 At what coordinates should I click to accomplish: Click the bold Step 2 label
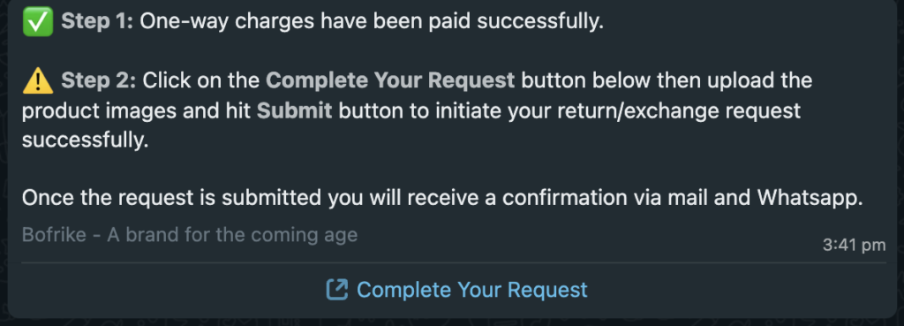click(99, 80)
